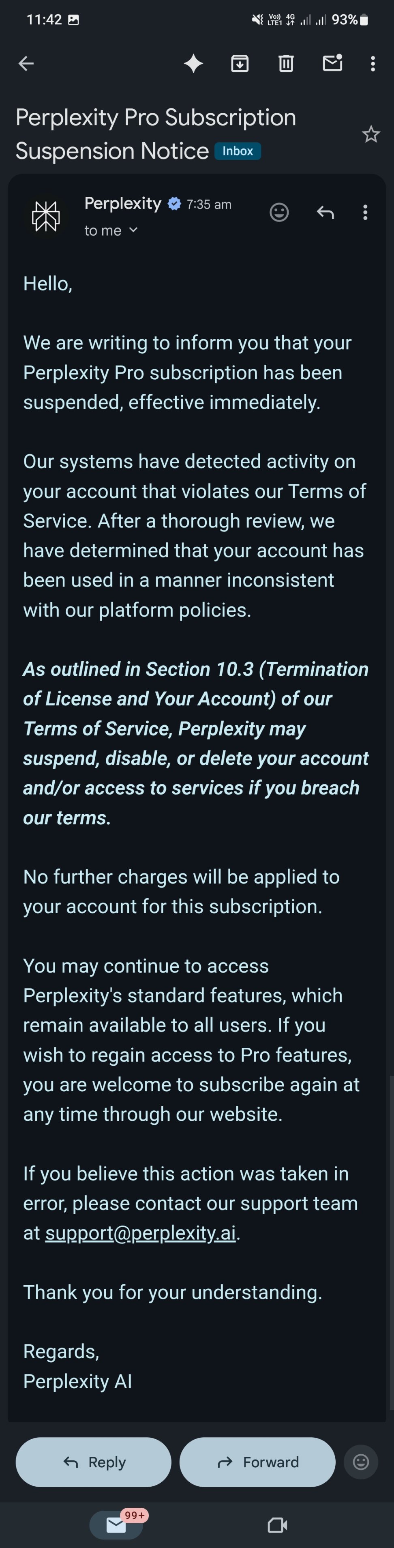Tap the Perplexity sender name
The image size is (394, 1548).
tap(122, 204)
